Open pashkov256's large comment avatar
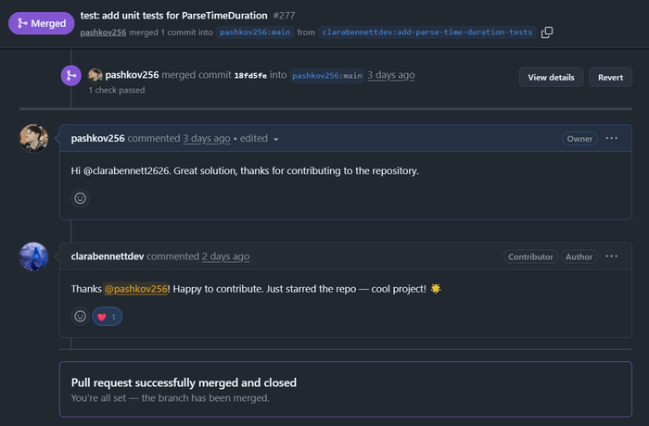This screenshot has height=426, width=649. tap(33, 139)
